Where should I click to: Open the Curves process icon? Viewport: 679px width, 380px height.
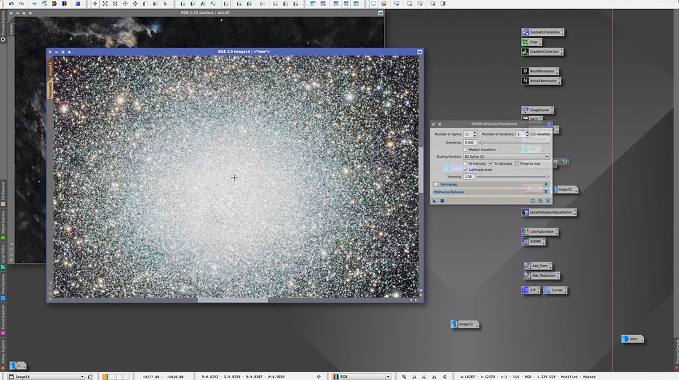point(555,290)
